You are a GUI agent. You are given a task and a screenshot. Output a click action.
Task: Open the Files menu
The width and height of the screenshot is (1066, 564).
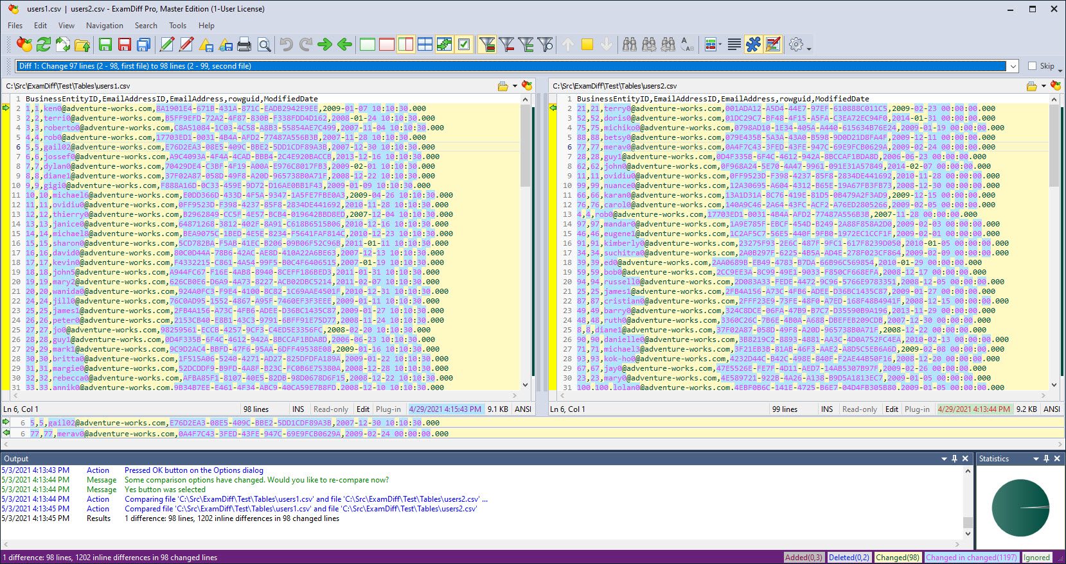click(15, 26)
